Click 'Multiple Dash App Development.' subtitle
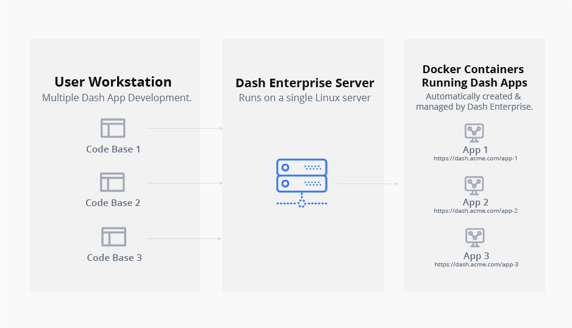This screenshot has height=328, width=572. tap(116, 98)
